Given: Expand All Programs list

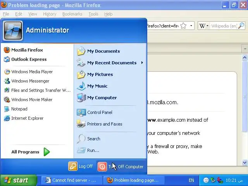Looking at the screenshot, I should [x=31, y=152].
